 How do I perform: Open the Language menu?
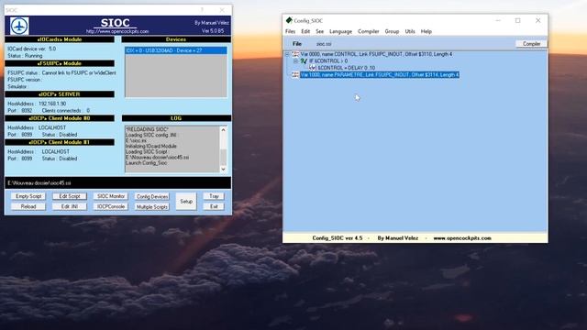pos(340,31)
